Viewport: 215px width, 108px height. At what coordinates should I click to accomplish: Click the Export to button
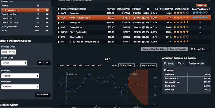pyautogui.click(x=198, y=49)
